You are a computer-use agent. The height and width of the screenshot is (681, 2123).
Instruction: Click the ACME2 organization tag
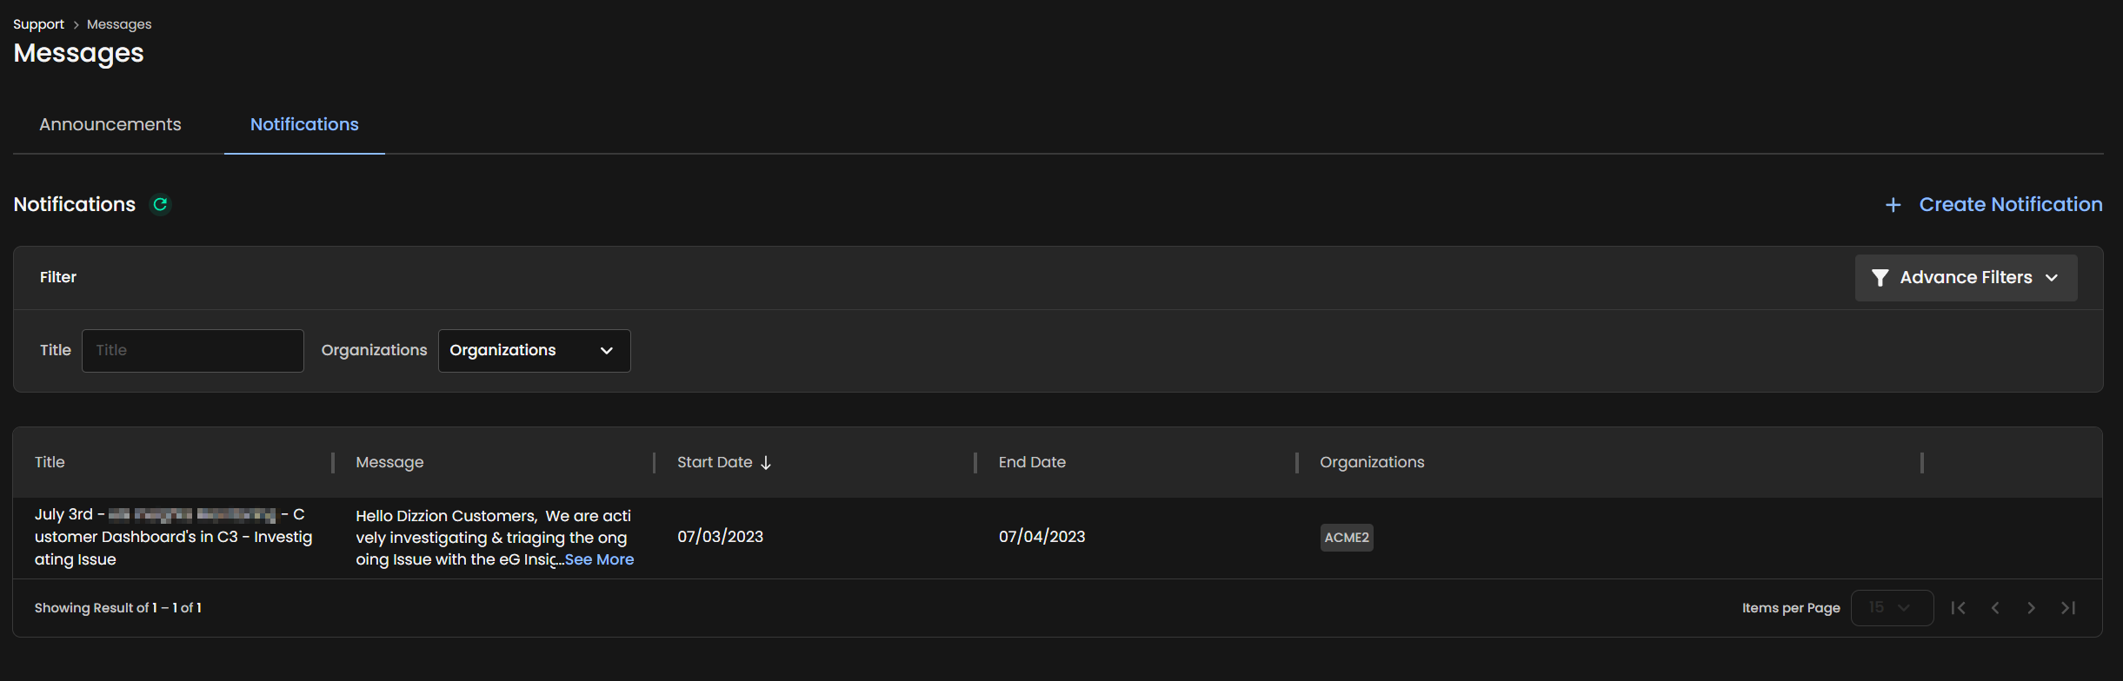point(1346,538)
